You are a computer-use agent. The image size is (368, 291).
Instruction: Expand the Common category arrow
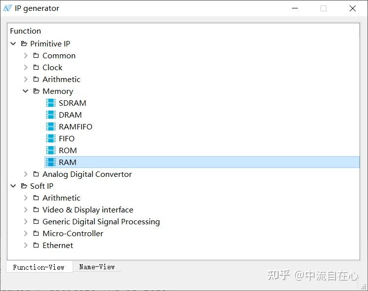(26, 55)
